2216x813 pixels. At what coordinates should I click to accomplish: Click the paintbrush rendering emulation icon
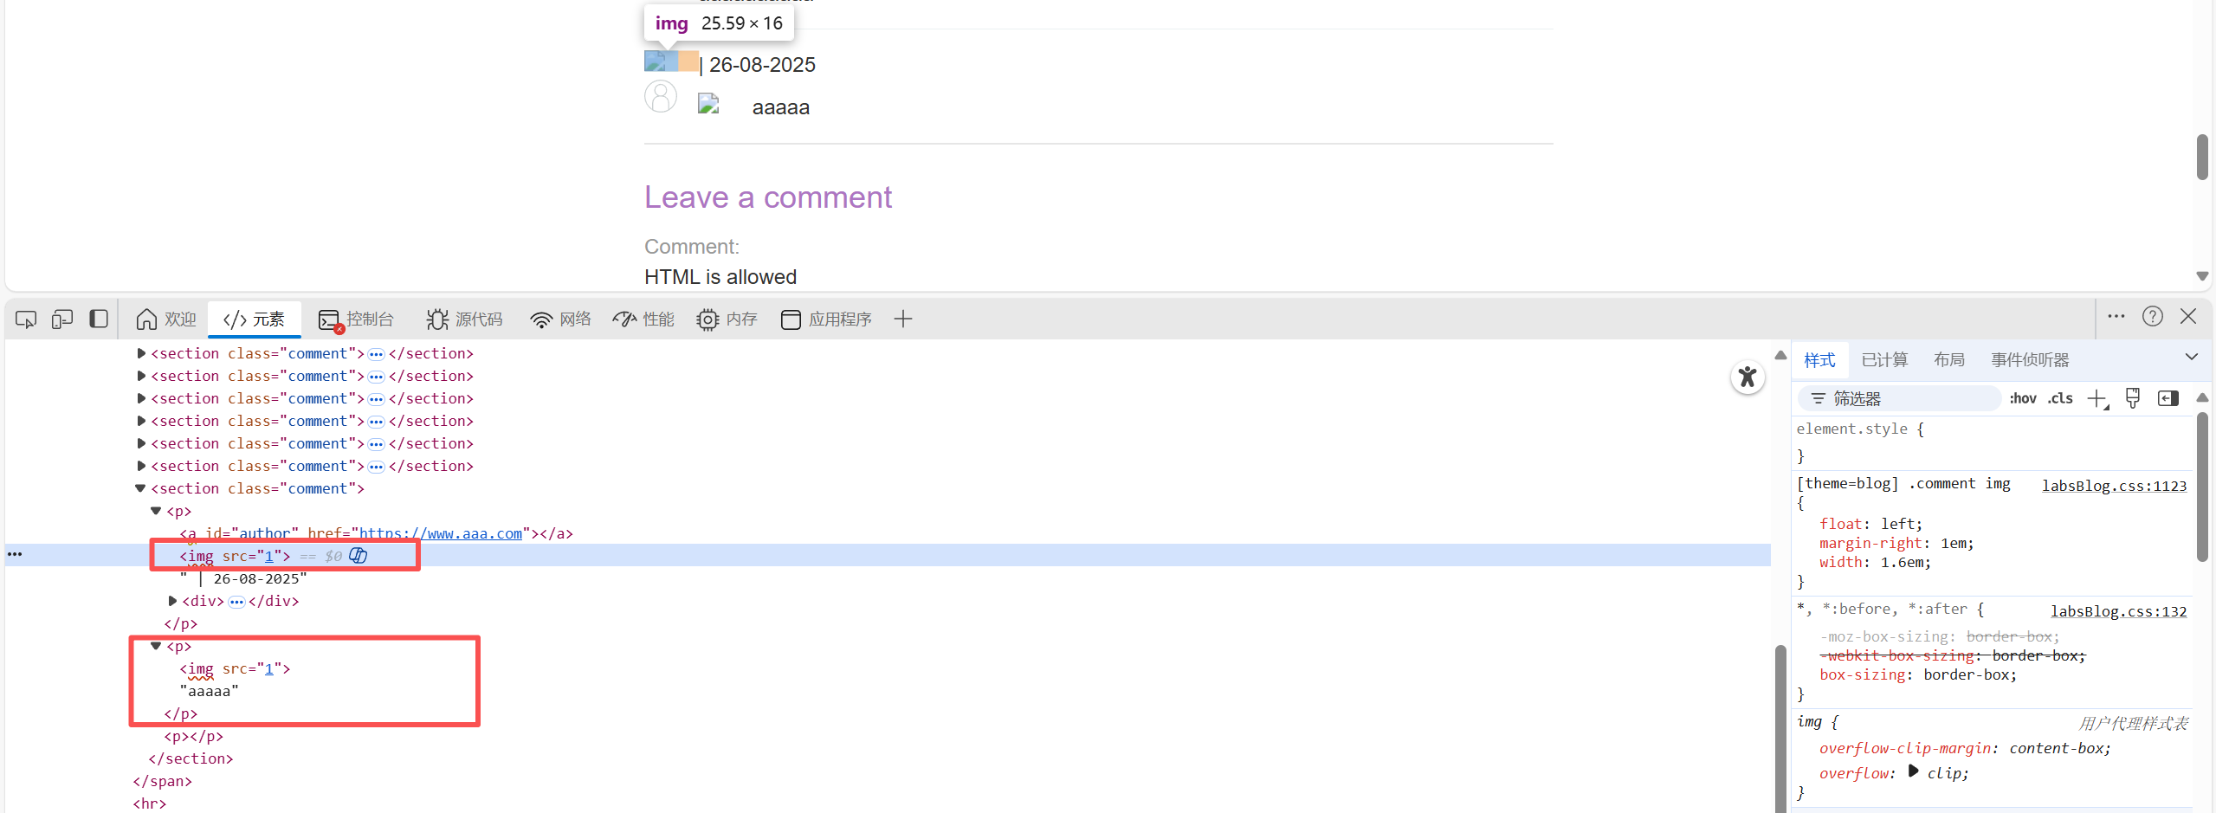(x=2133, y=398)
